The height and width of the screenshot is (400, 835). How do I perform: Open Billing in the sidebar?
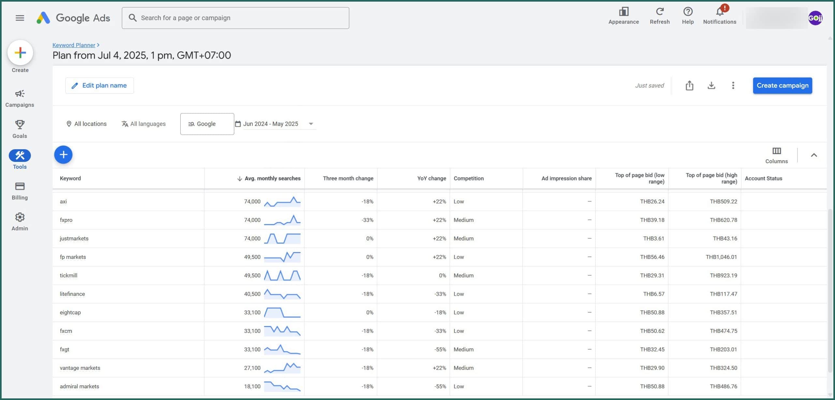click(20, 191)
